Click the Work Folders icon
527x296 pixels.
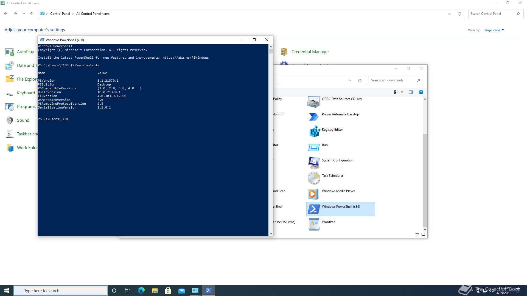[10, 148]
